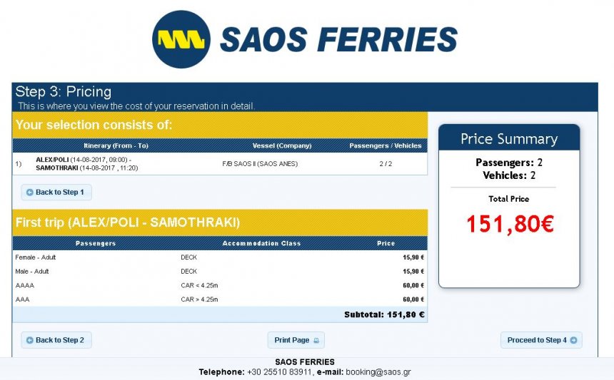
Task: Click the arrow icon on Back to Step 2
Action: tap(29, 340)
